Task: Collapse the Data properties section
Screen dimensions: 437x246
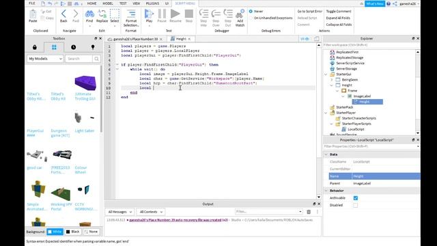Action: tap(326, 154)
